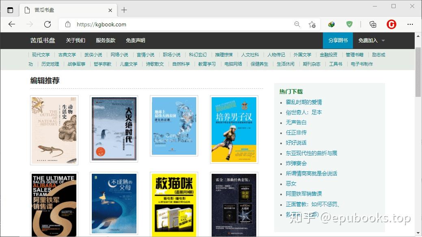Click the 分享图书 button

[338, 41]
